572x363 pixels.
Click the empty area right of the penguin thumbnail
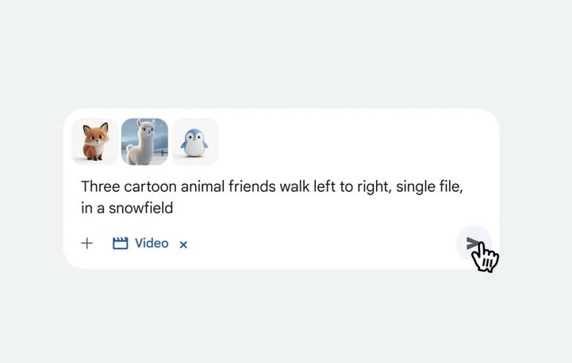pos(358,141)
